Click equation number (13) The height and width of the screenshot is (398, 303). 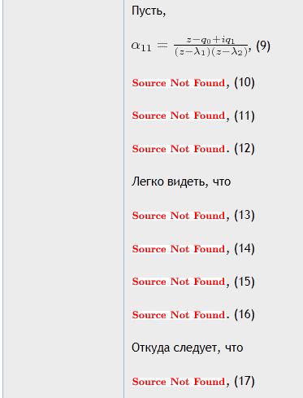(x=245, y=215)
